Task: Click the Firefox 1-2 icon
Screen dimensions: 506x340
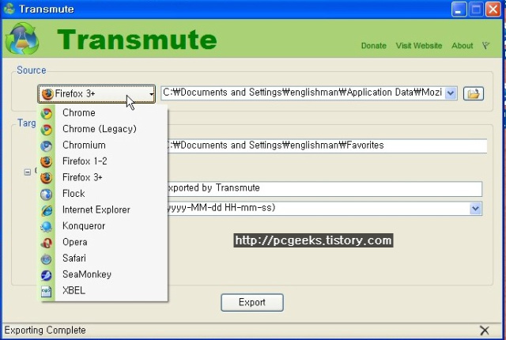Action: [47, 161]
